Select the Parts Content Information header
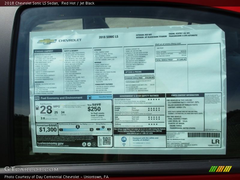Image resolution: width=240 pixels, height=180 pixels. click(185, 95)
